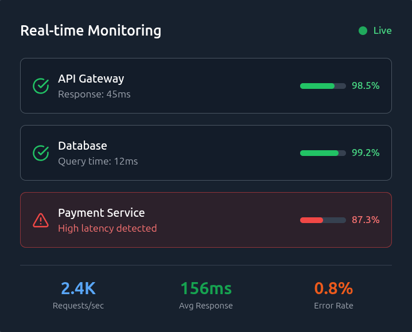Click the High latency detected message
412x332 pixels.
107,228
